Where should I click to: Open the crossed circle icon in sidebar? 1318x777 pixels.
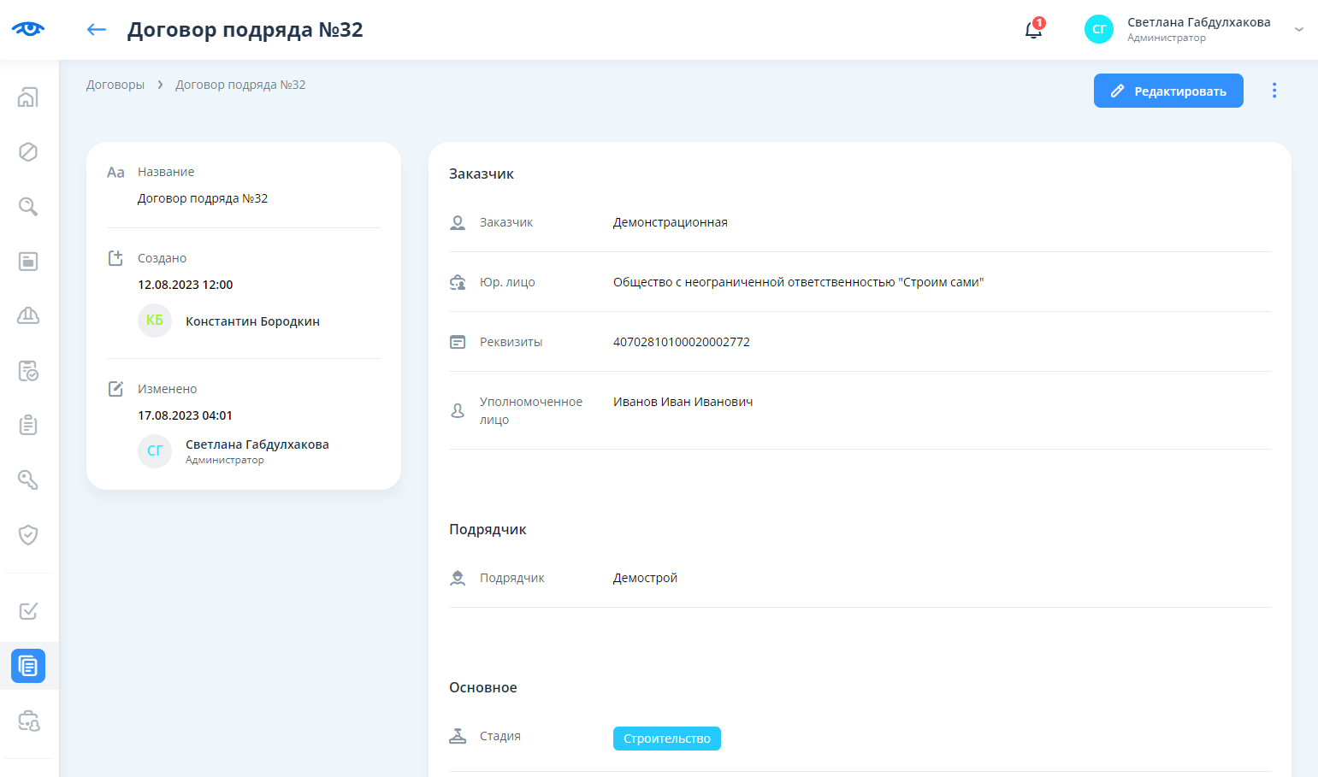pyautogui.click(x=28, y=152)
